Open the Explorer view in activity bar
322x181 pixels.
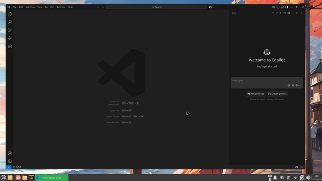click(10, 14)
